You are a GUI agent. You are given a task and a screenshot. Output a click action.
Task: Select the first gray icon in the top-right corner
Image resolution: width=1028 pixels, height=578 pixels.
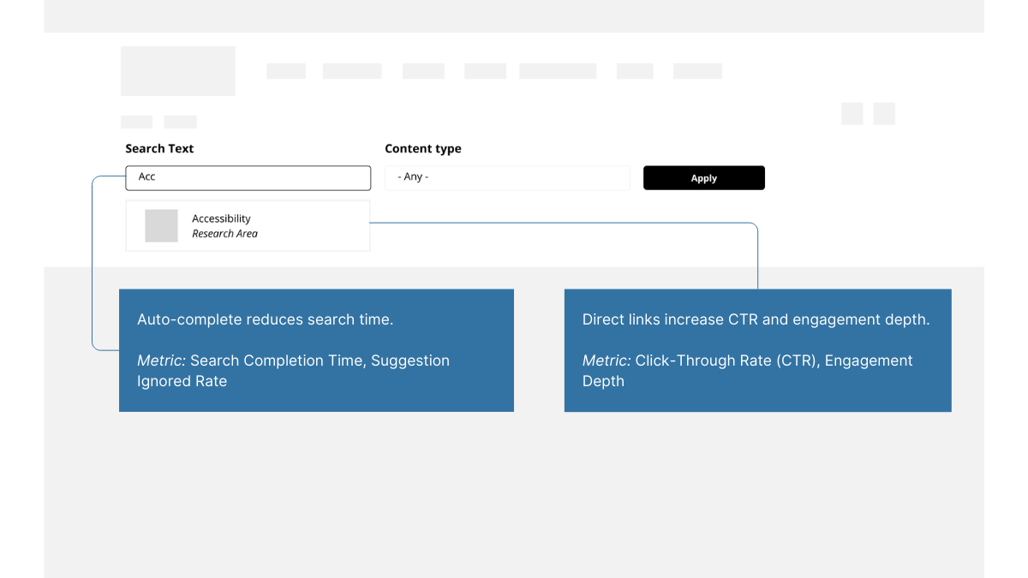[852, 113]
